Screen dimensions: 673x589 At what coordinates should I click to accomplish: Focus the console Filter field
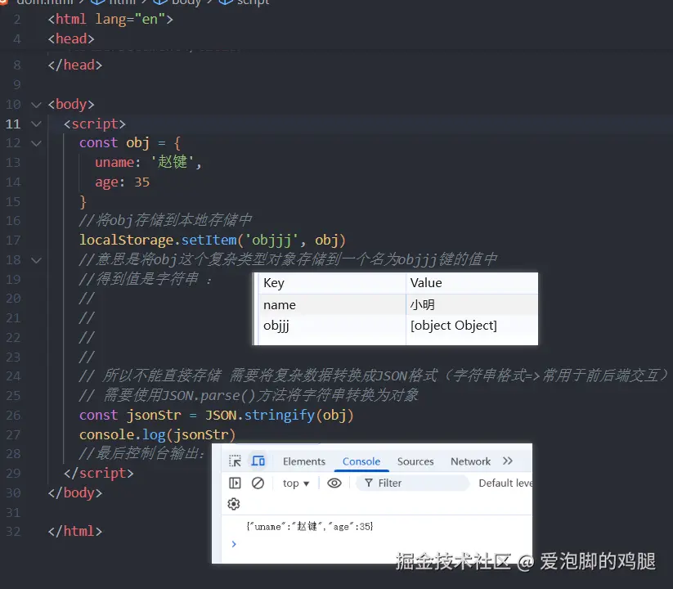click(412, 483)
